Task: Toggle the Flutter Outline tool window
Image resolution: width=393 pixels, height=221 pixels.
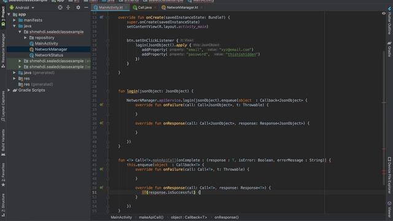Action: (389, 20)
